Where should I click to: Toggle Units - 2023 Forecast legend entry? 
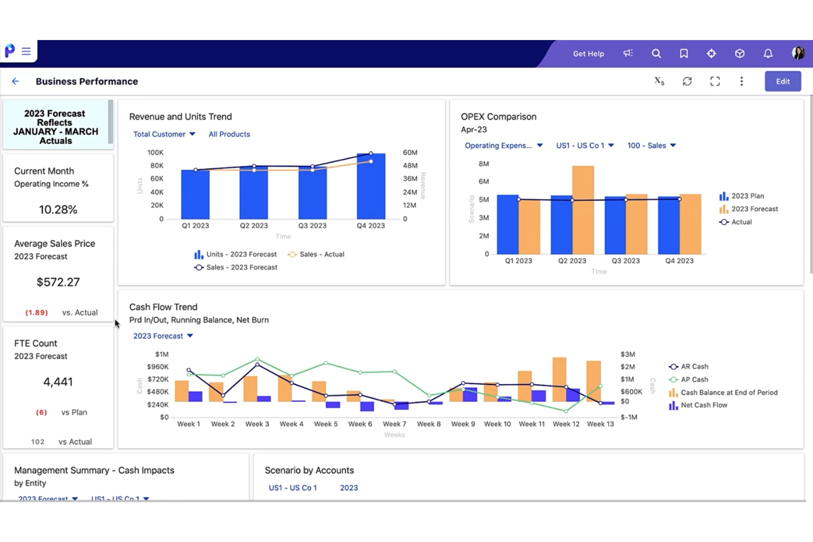pos(236,254)
